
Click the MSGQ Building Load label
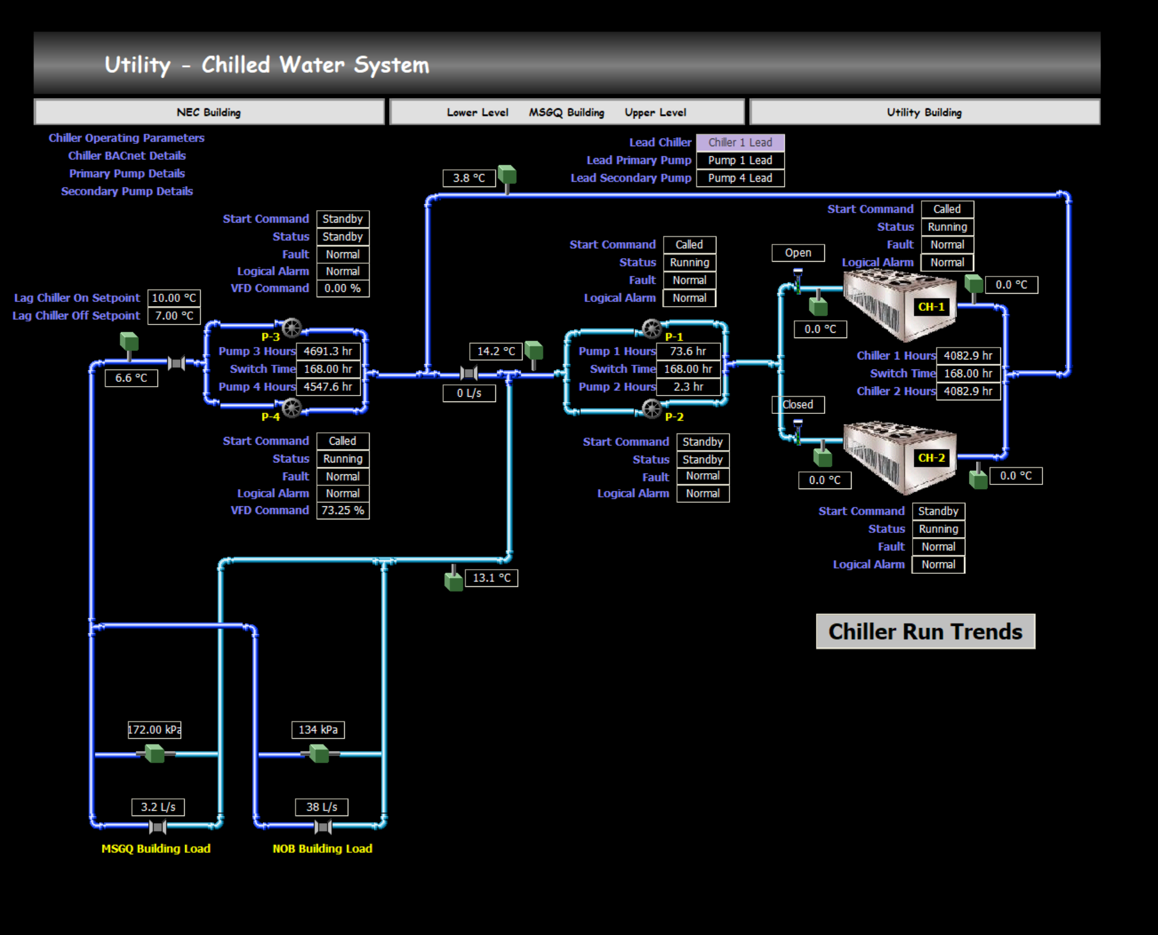156,849
